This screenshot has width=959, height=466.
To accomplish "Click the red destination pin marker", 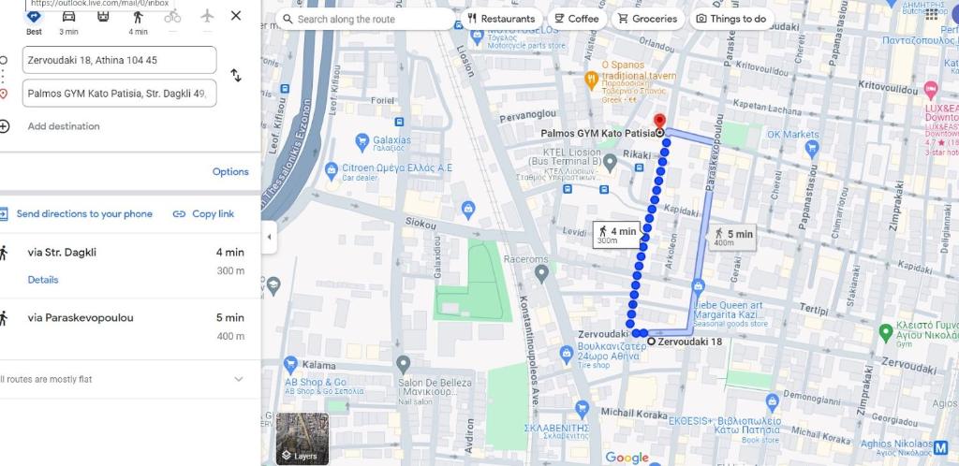I will click(x=659, y=121).
